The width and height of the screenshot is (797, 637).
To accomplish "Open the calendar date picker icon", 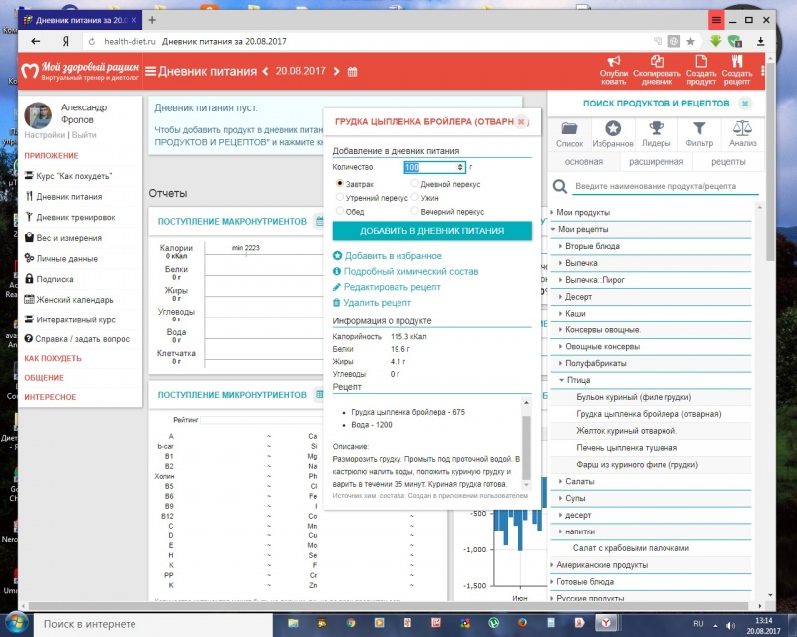I will click(352, 71).
